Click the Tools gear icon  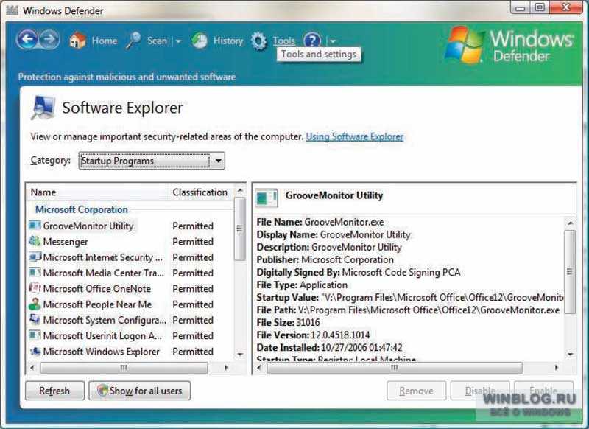click(x=259, y=41)
